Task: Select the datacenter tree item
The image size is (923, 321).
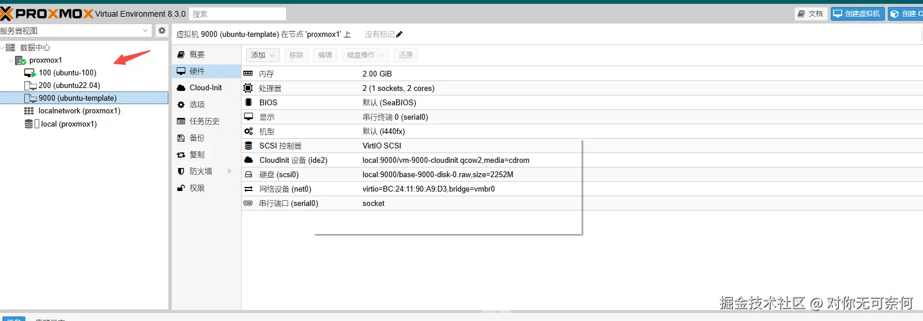Action: click(x=35, y=48)
